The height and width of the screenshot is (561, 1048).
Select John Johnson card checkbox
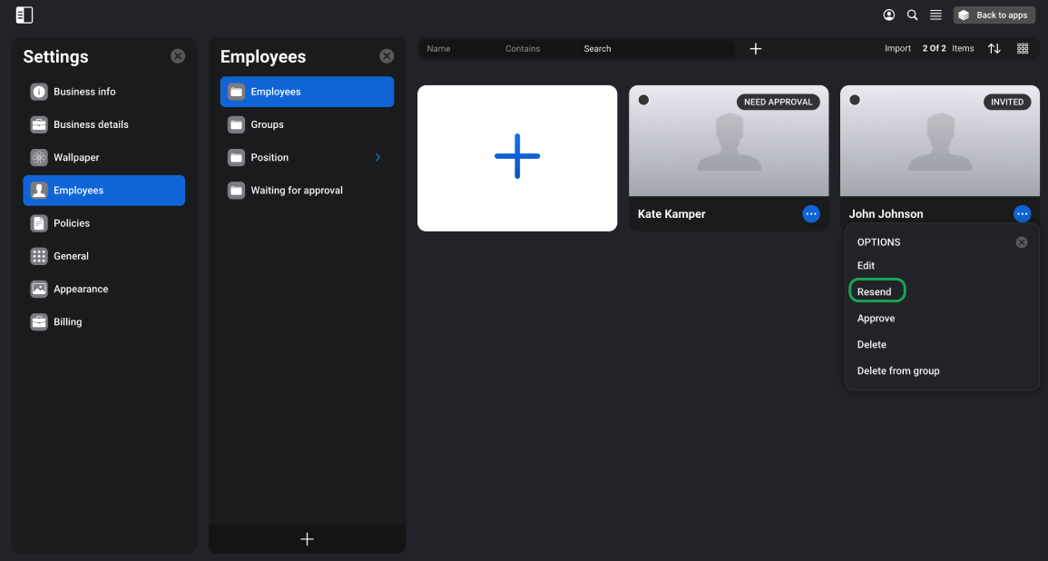point(855,100)
